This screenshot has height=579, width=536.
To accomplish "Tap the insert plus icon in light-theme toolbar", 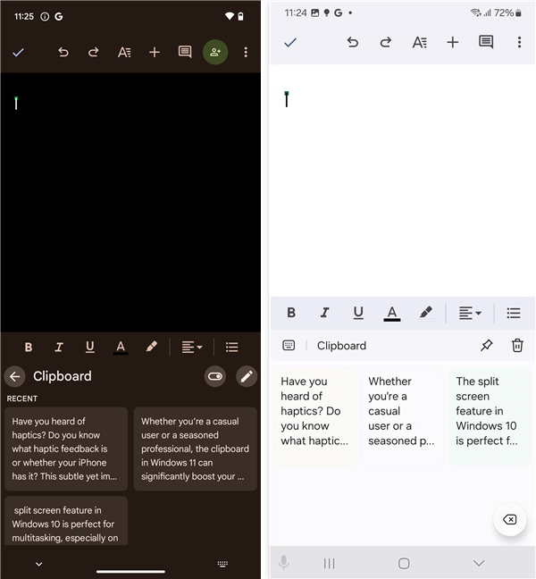I will click(x=453, y=43).
